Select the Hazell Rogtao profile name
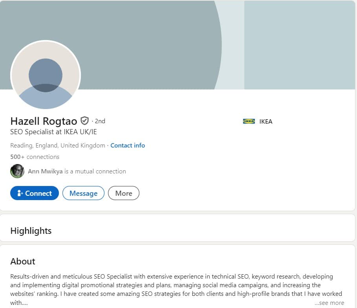 click(44, 121)
